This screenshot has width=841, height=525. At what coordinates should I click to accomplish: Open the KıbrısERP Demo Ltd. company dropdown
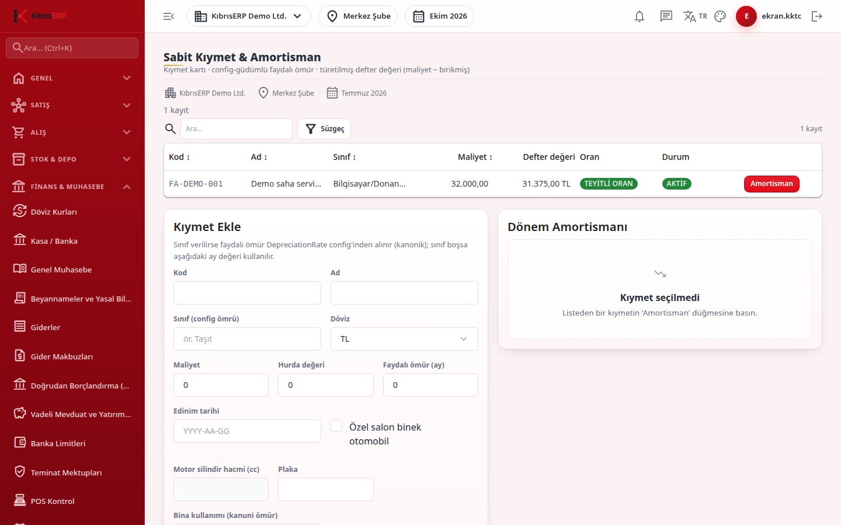[249, 16]
